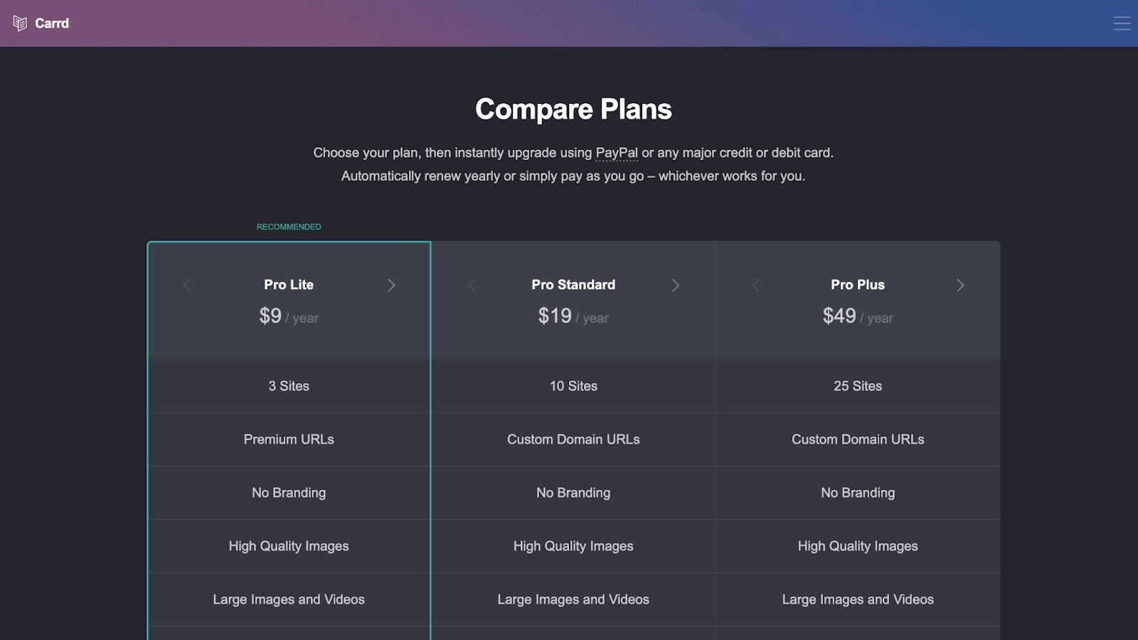Viewport: 1138px width, 640px height.
Task: Click the PayPal underlined term
Action: (617, 153)
